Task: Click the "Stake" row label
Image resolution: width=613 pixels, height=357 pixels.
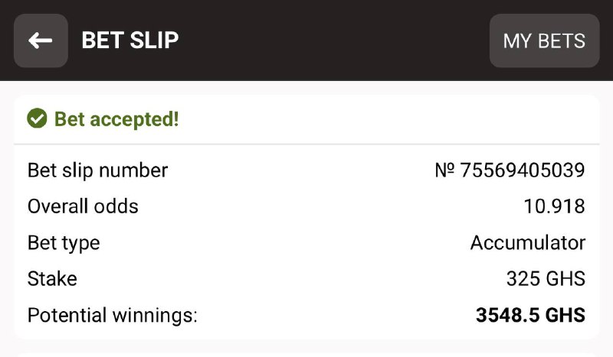Action: [52, 279]
